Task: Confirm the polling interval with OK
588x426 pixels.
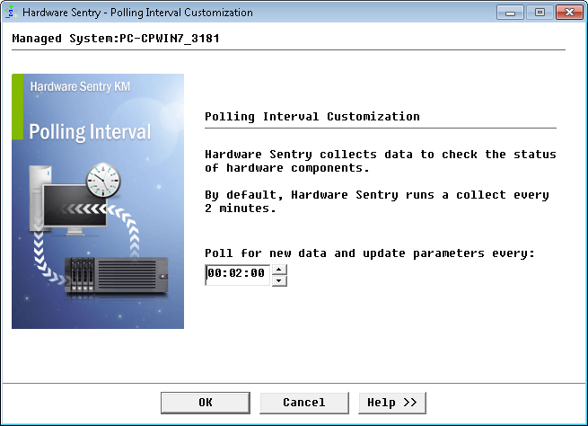Action: pos(205,403)
